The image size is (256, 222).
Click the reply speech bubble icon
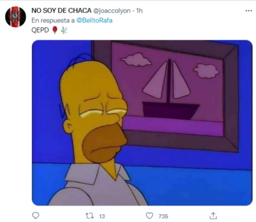tap(36, 216)
